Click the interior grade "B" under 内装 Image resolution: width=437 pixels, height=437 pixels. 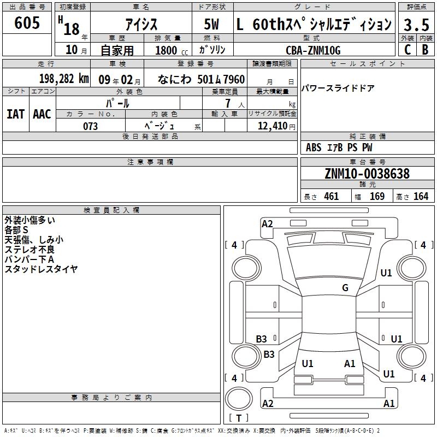tap(425, 50)
